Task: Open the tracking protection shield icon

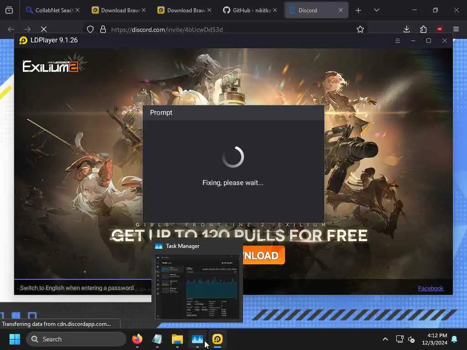Action: click(x=90, y=29)
